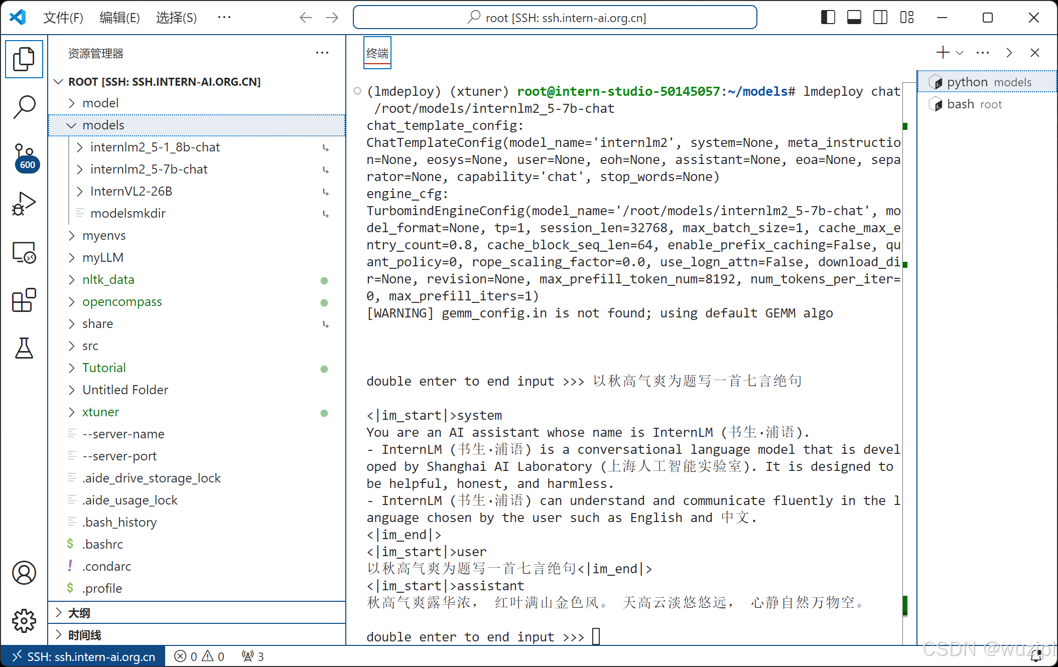Screen dimensions: 1058x667
Task: Open the Accounts menu icon
Action: (x=24, y=572)
